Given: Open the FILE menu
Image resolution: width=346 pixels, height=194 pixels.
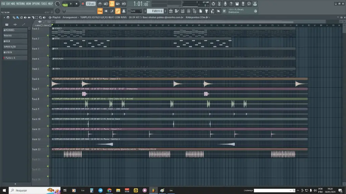Looking at the screenshot, I should click(x=3, y=4).
